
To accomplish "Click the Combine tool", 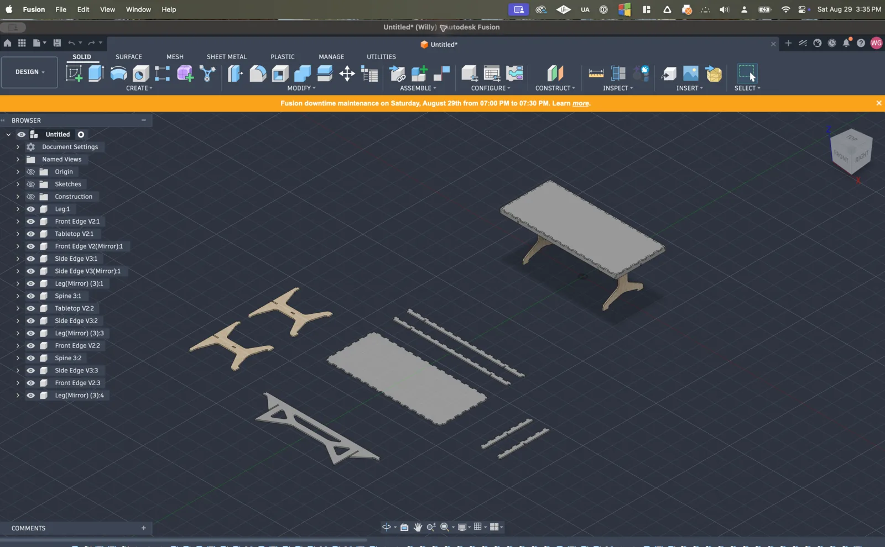I will tap(303, 73).
